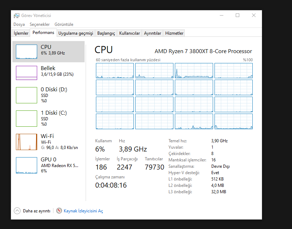
Task: Click the first logical processor graph
Action: click(115, 71)
